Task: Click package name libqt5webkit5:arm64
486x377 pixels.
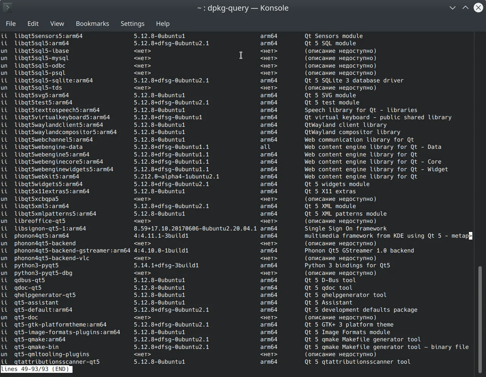Action: (x=47, y=177)
